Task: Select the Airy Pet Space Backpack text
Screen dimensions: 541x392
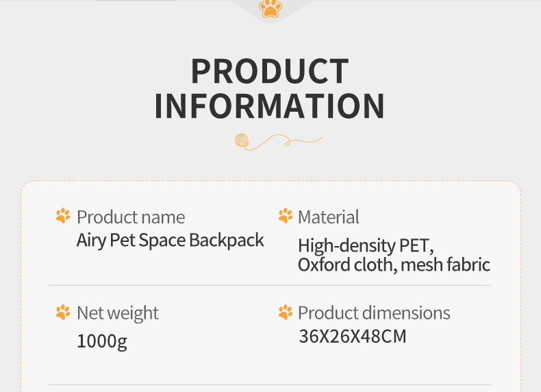Action: click(170, 241)
